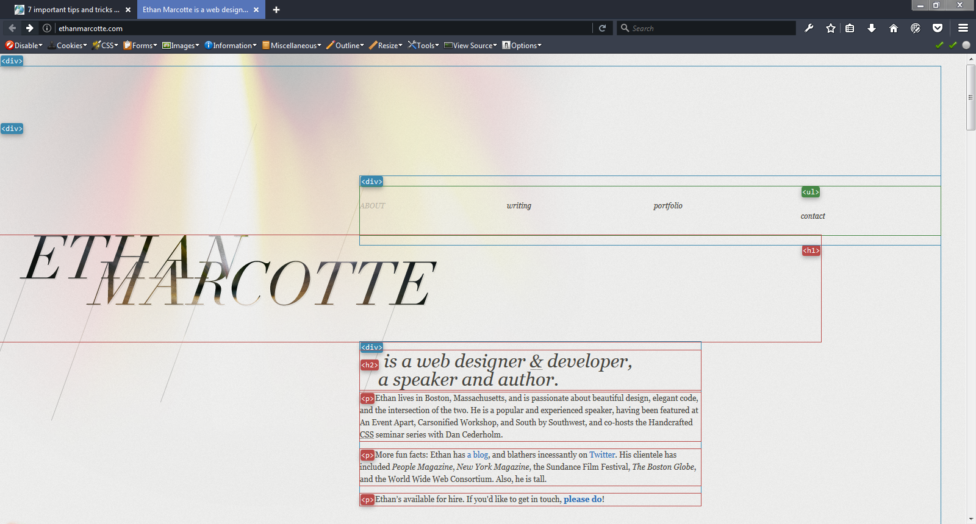Click the 'please do' link

[x=583, y=499]
